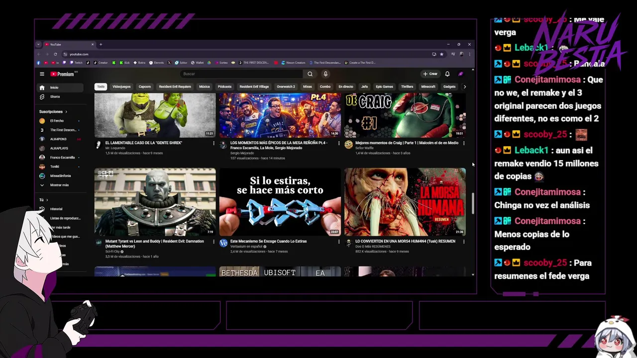This screenshot has height=358, width=637.
Task: Open El Fercho channel subscription
Action: 61,121
